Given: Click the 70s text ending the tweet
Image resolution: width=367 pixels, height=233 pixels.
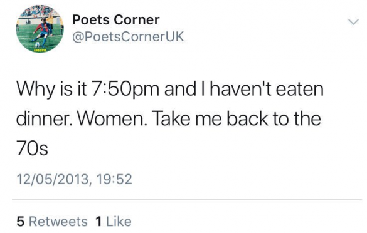Looking at the screenshot, I should (x=32, y=148).
